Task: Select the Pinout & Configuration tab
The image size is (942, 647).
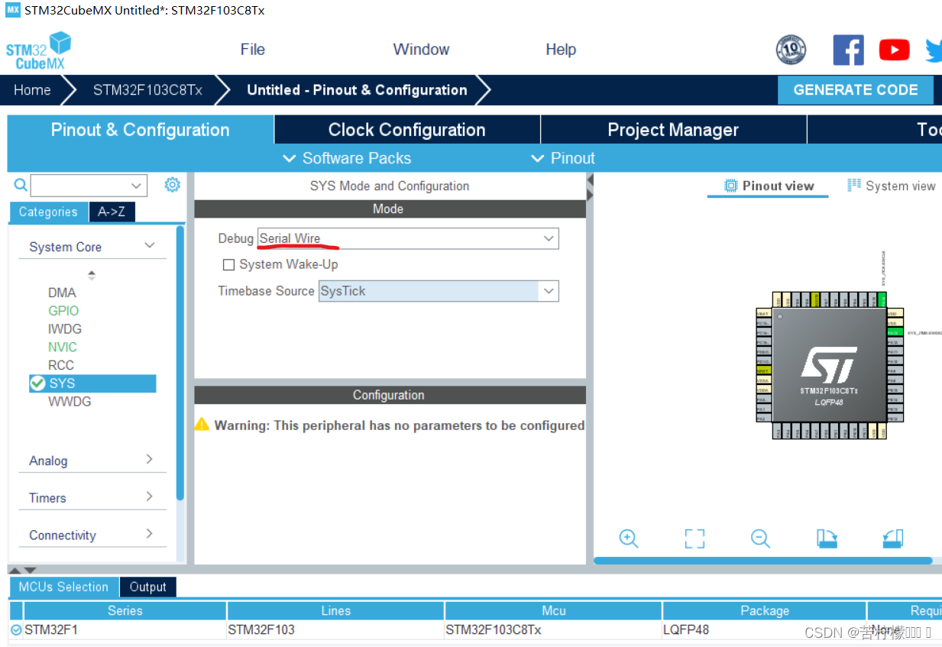Action: [141, 130]
